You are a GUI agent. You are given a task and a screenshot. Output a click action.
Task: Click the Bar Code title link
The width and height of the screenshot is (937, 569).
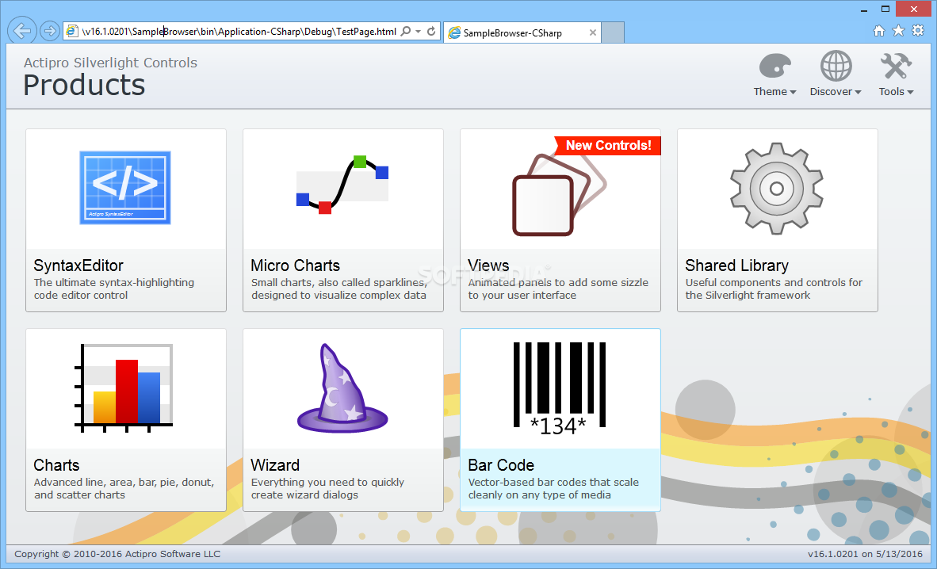point(501,465)
